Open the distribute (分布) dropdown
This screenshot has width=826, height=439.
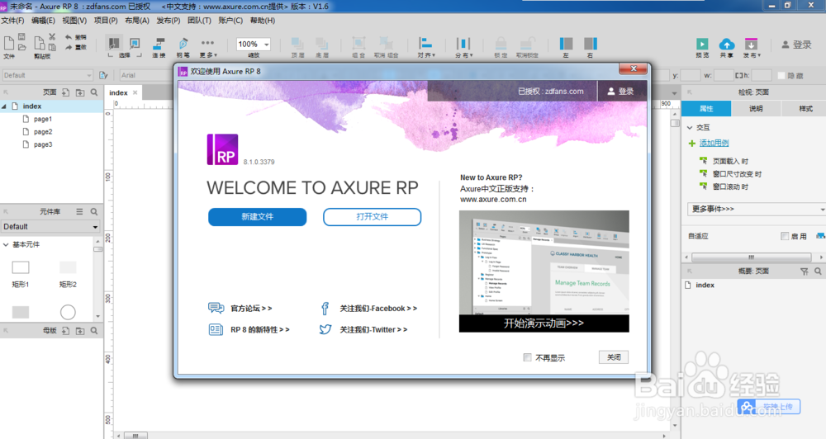[x=463, y=46]
